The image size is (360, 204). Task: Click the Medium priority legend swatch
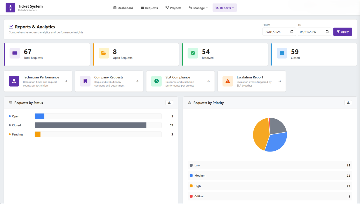click(191, 176)
